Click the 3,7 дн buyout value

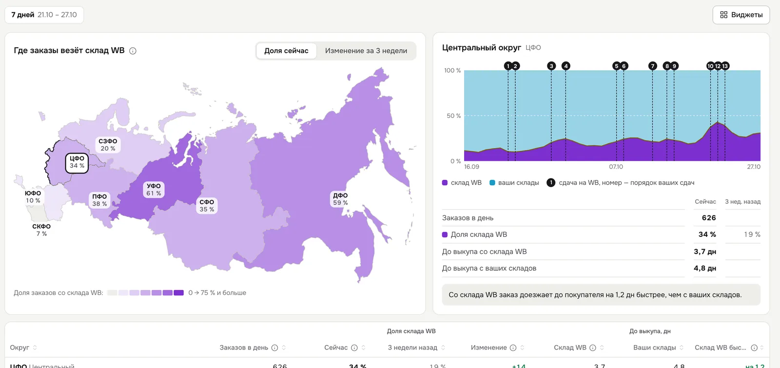coord(705,252)
